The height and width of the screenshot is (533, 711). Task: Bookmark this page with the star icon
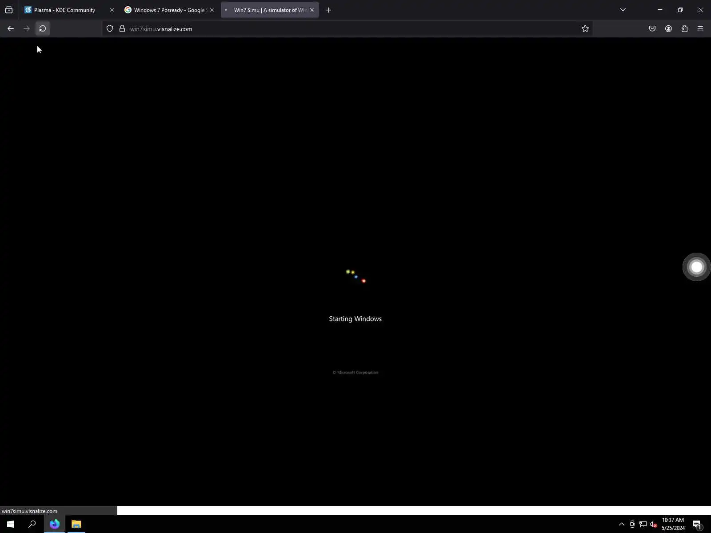pos(585,28)
